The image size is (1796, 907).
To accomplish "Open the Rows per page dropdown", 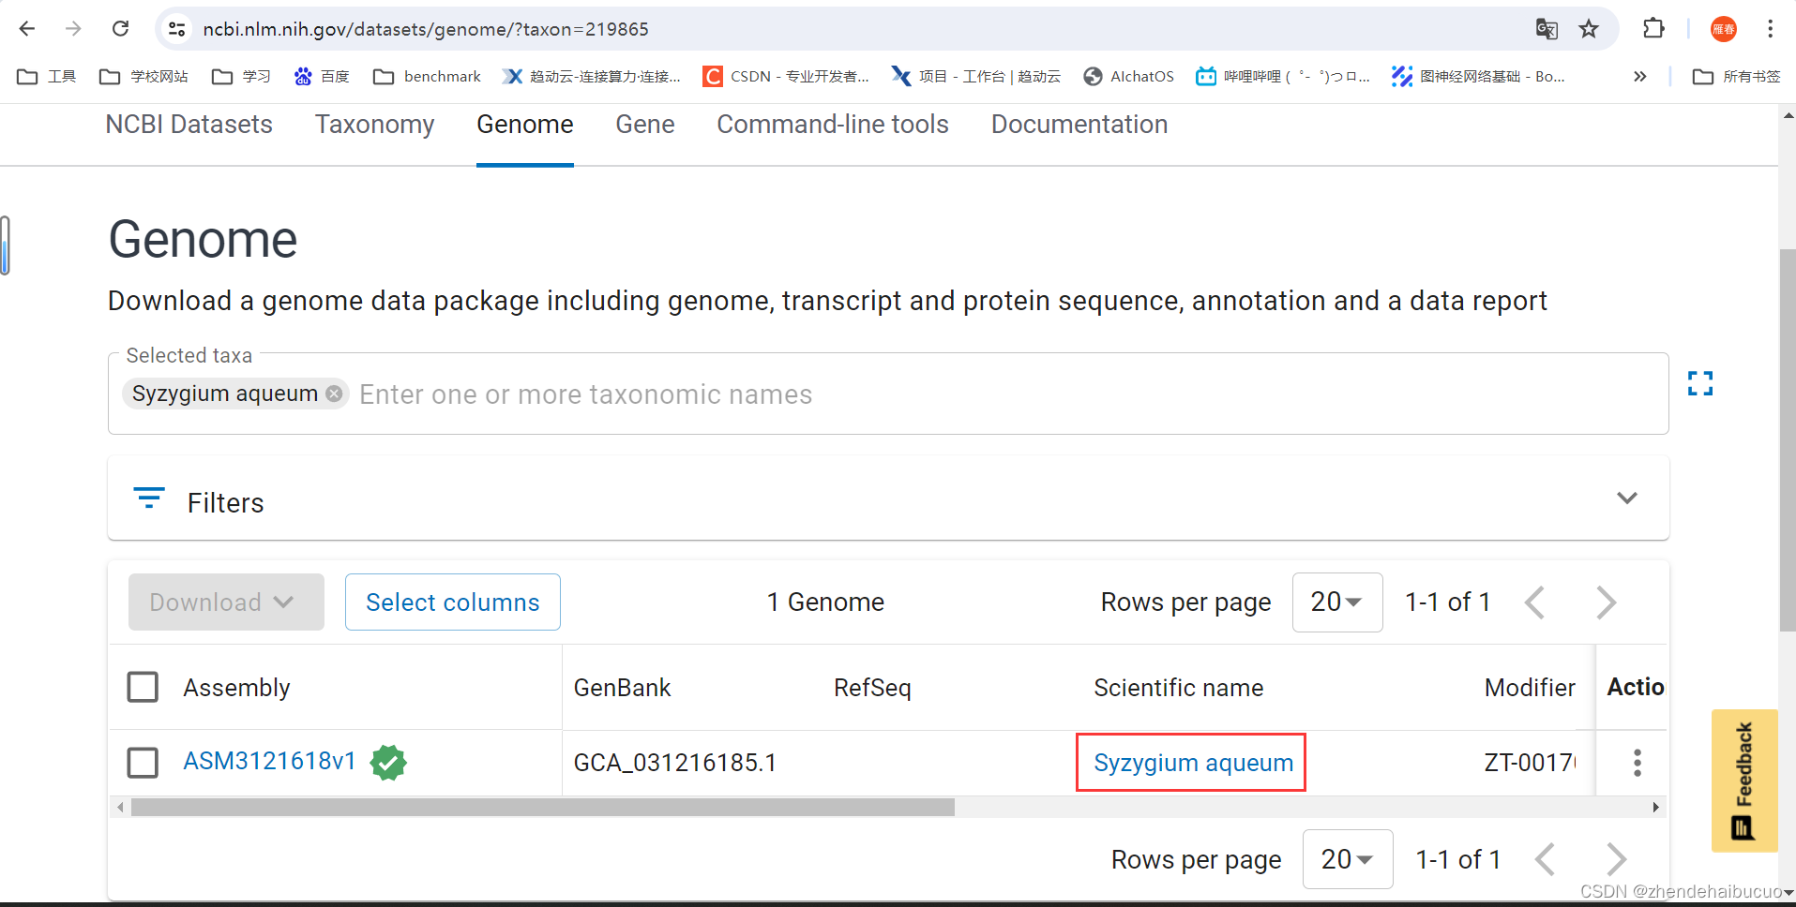I will 1337,602.
